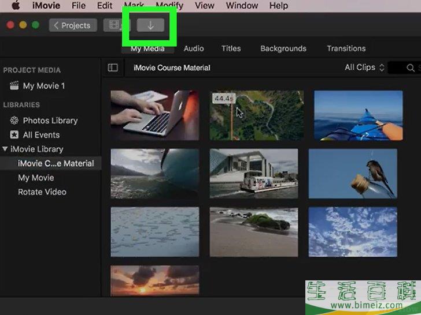Switch to the Titles tab

[231, 48]
